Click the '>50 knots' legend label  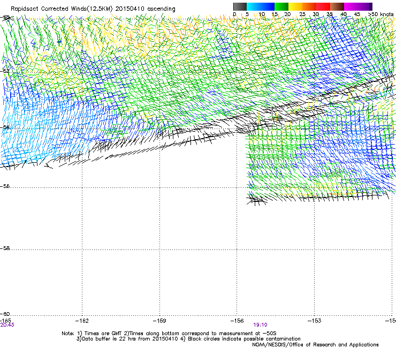(x=380, y=14)
